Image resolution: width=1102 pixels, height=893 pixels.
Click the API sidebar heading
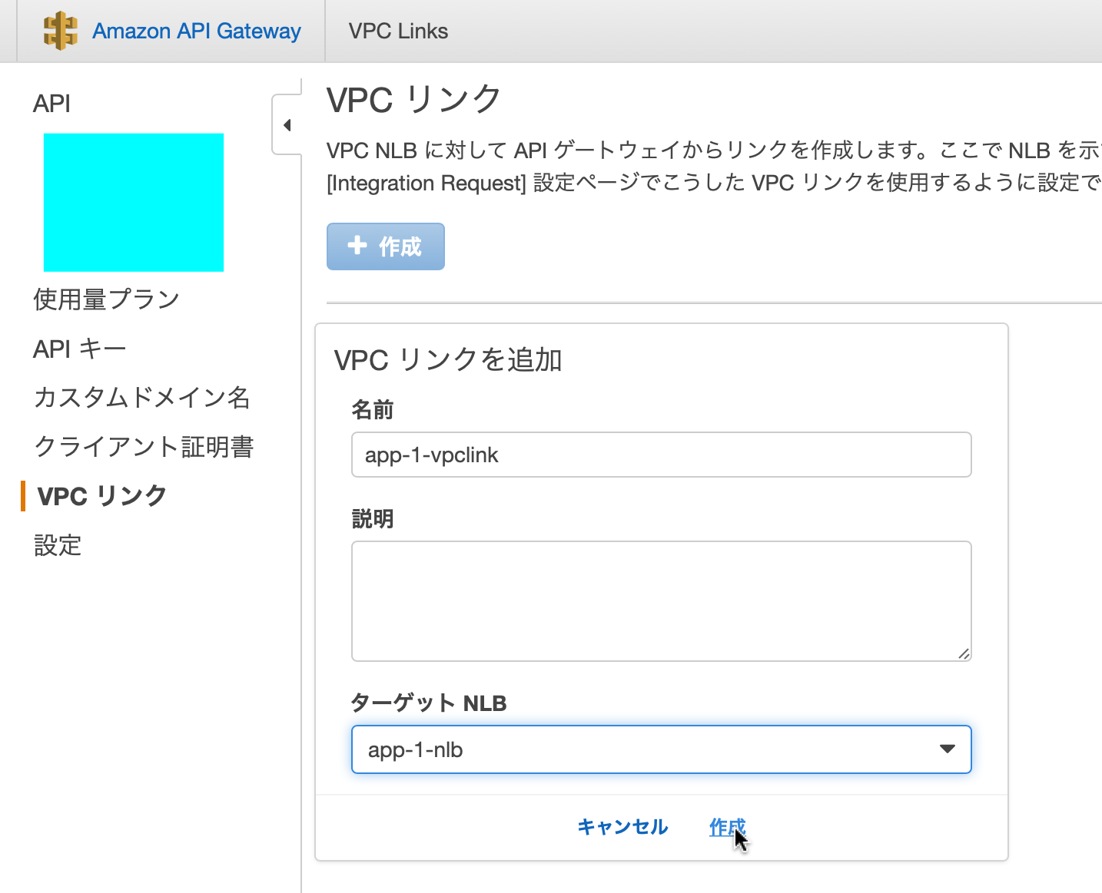51,103
